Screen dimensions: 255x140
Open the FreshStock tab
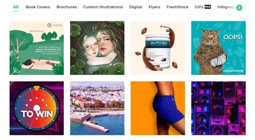(x=178, y=7)
